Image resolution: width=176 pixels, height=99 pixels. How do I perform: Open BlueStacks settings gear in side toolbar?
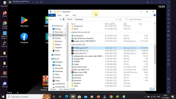click(168, 79)
